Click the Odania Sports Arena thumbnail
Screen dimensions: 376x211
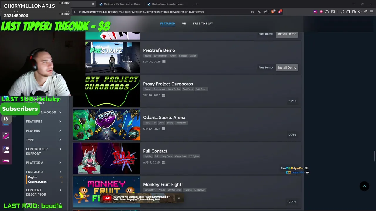(106, 125)
